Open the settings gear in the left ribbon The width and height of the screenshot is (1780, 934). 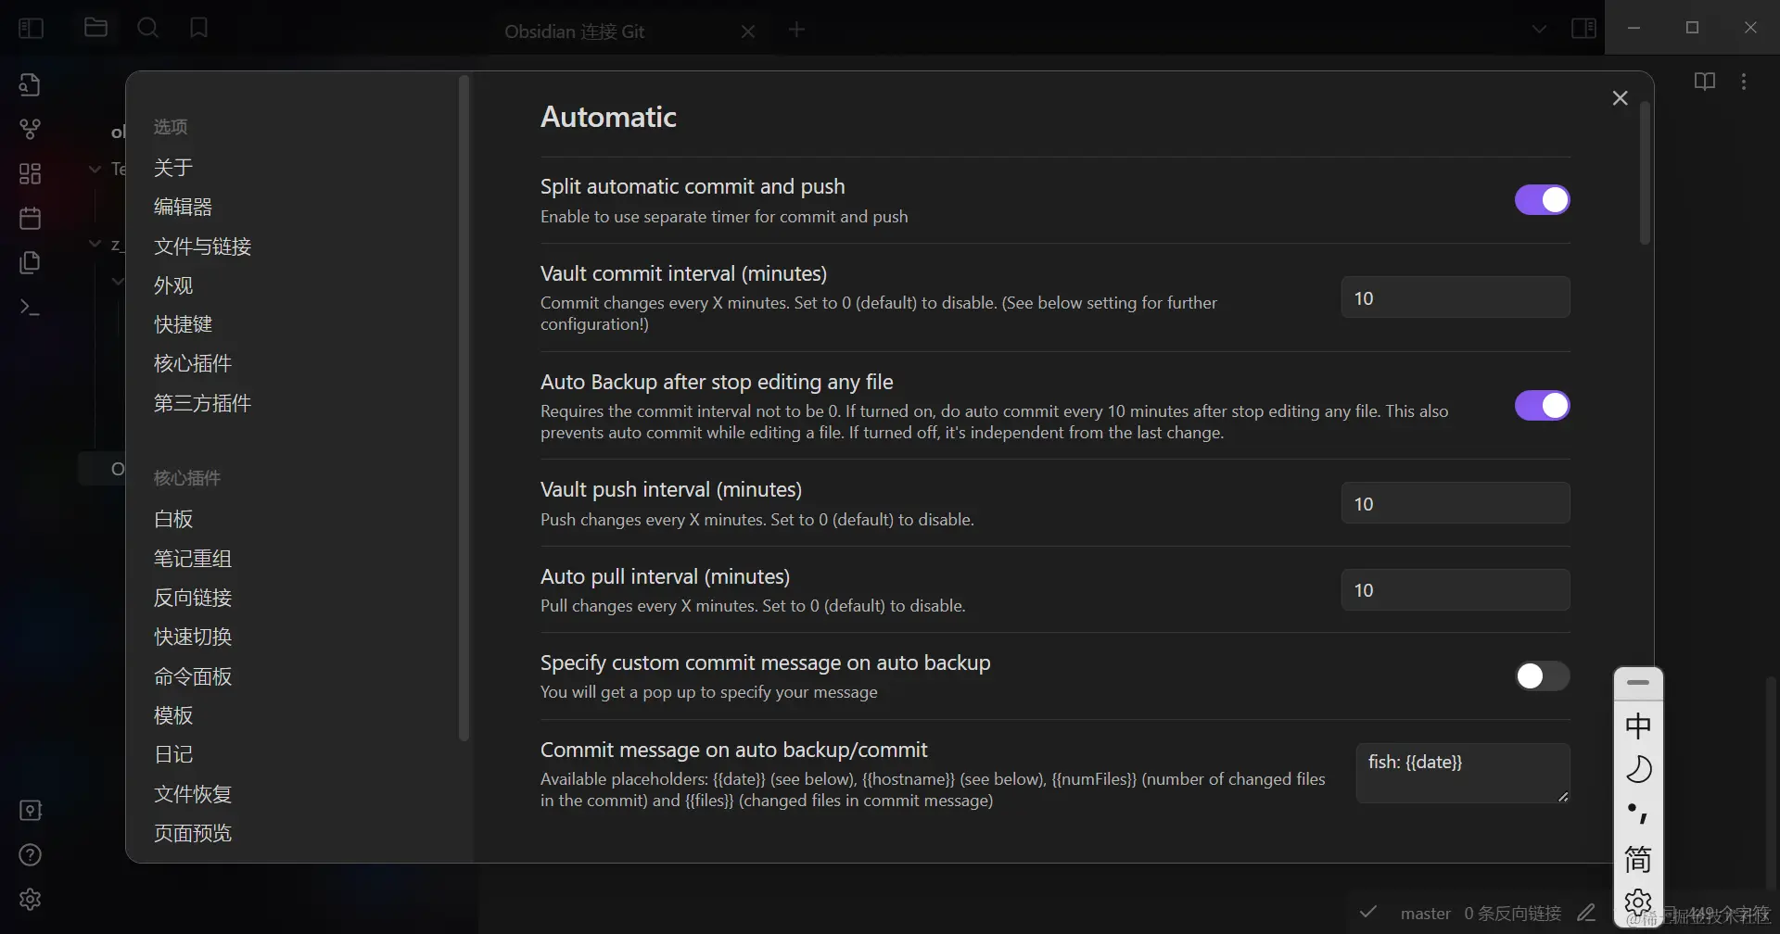30,900
